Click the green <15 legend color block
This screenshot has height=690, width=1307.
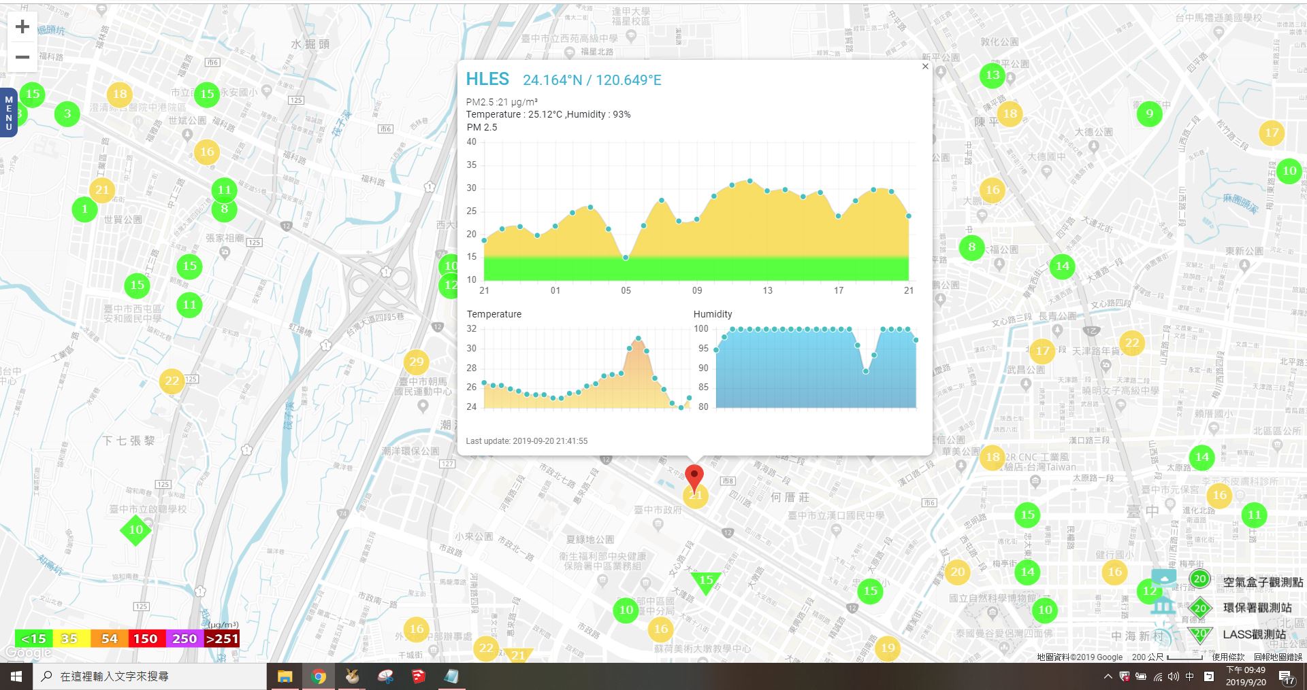33,638
